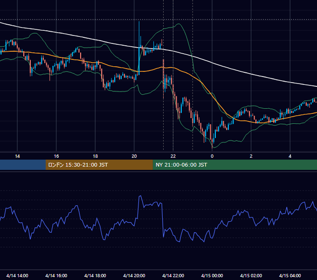This screenshot has width=317, height=280.
Task: Click the hour label 2 on price chart axis
Action: [251, 156]
